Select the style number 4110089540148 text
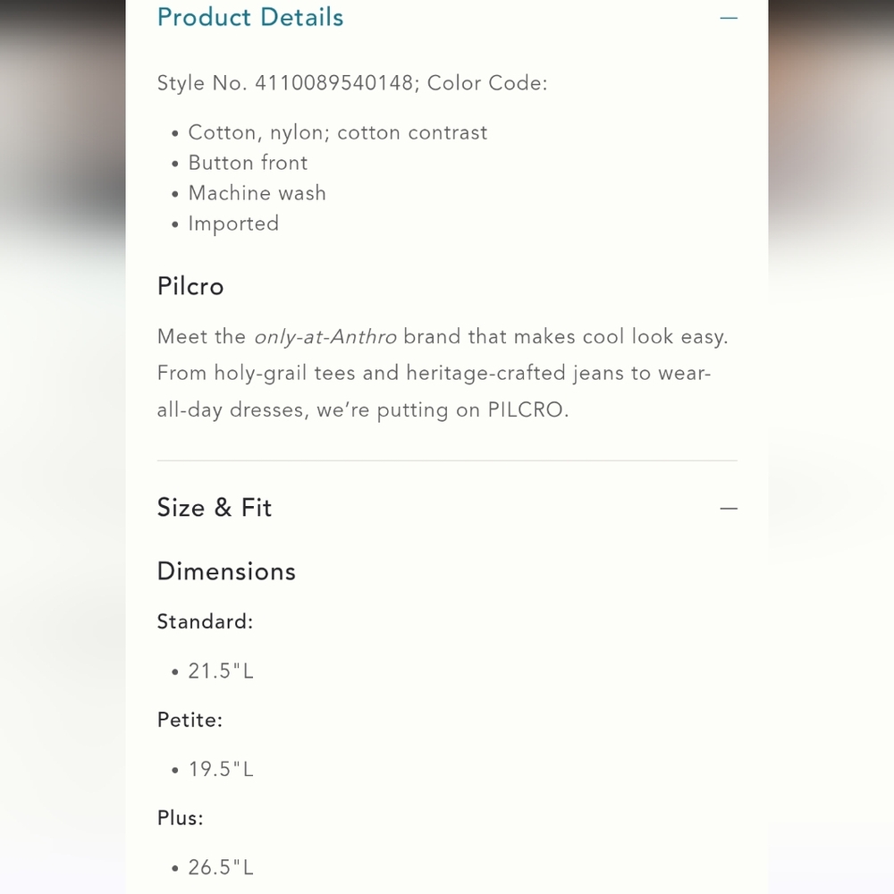Image resolution: width=894 pixels, height=894 pixels. pyautogui.click(x=333, y=83)
